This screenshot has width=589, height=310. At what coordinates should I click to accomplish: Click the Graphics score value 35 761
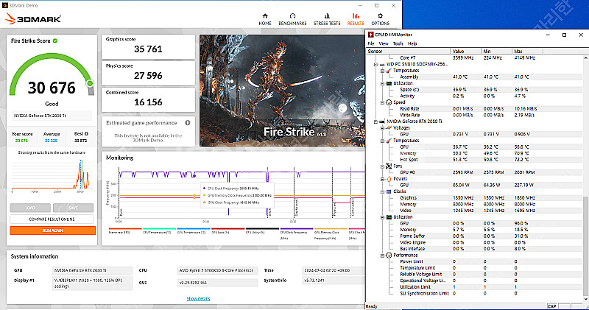[x=148, y=49]
